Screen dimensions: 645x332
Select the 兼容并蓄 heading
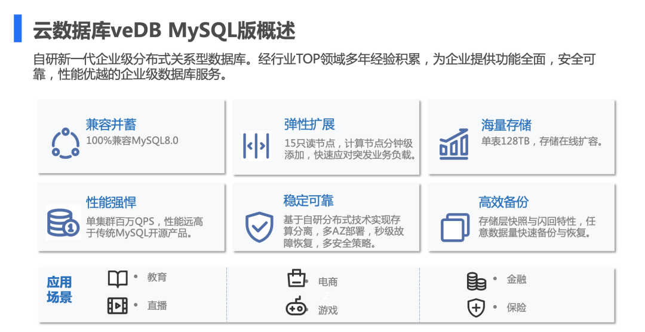(111, 124)
